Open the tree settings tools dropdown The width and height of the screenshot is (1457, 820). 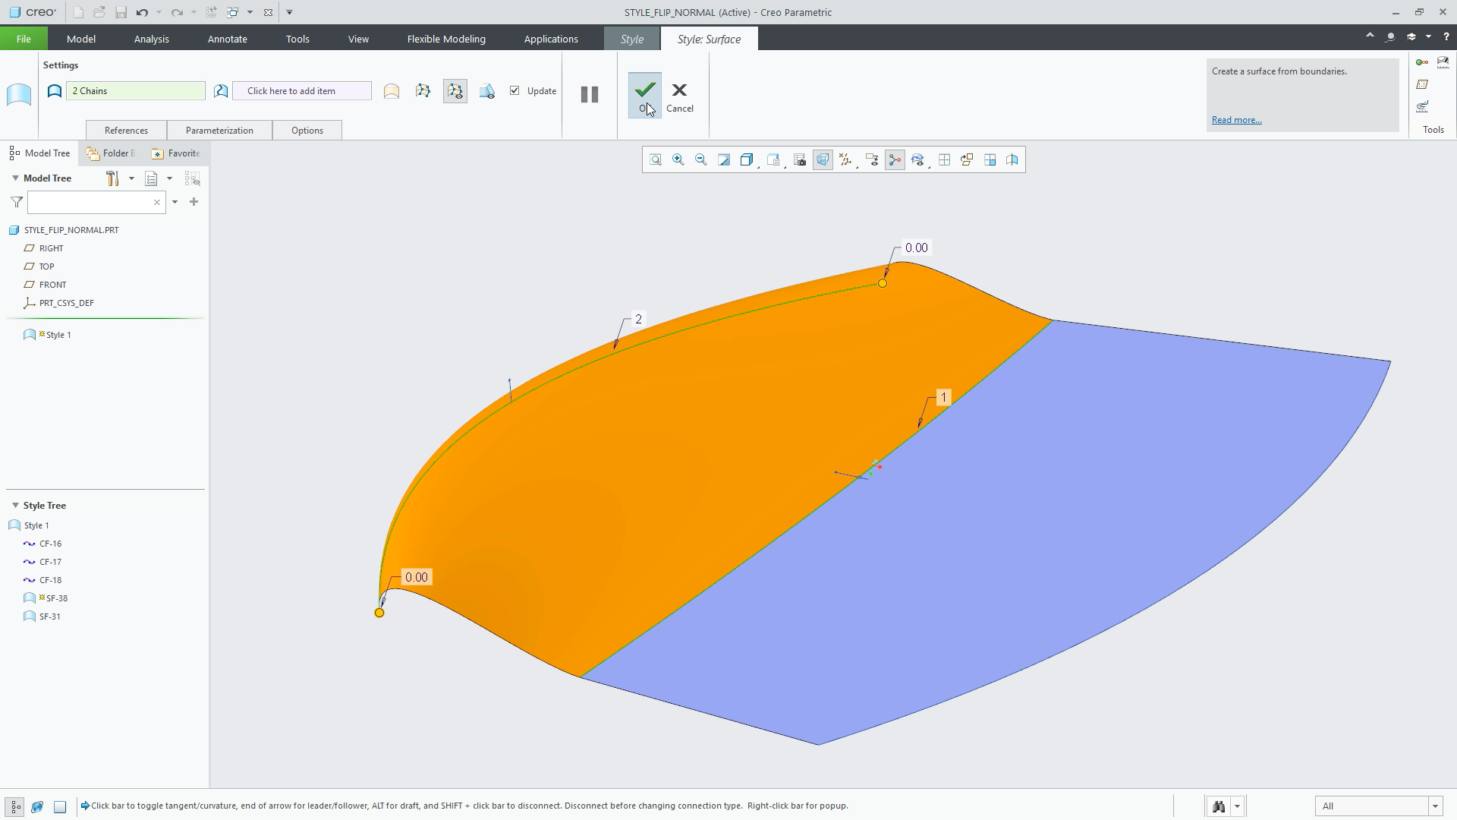point(131,178)
